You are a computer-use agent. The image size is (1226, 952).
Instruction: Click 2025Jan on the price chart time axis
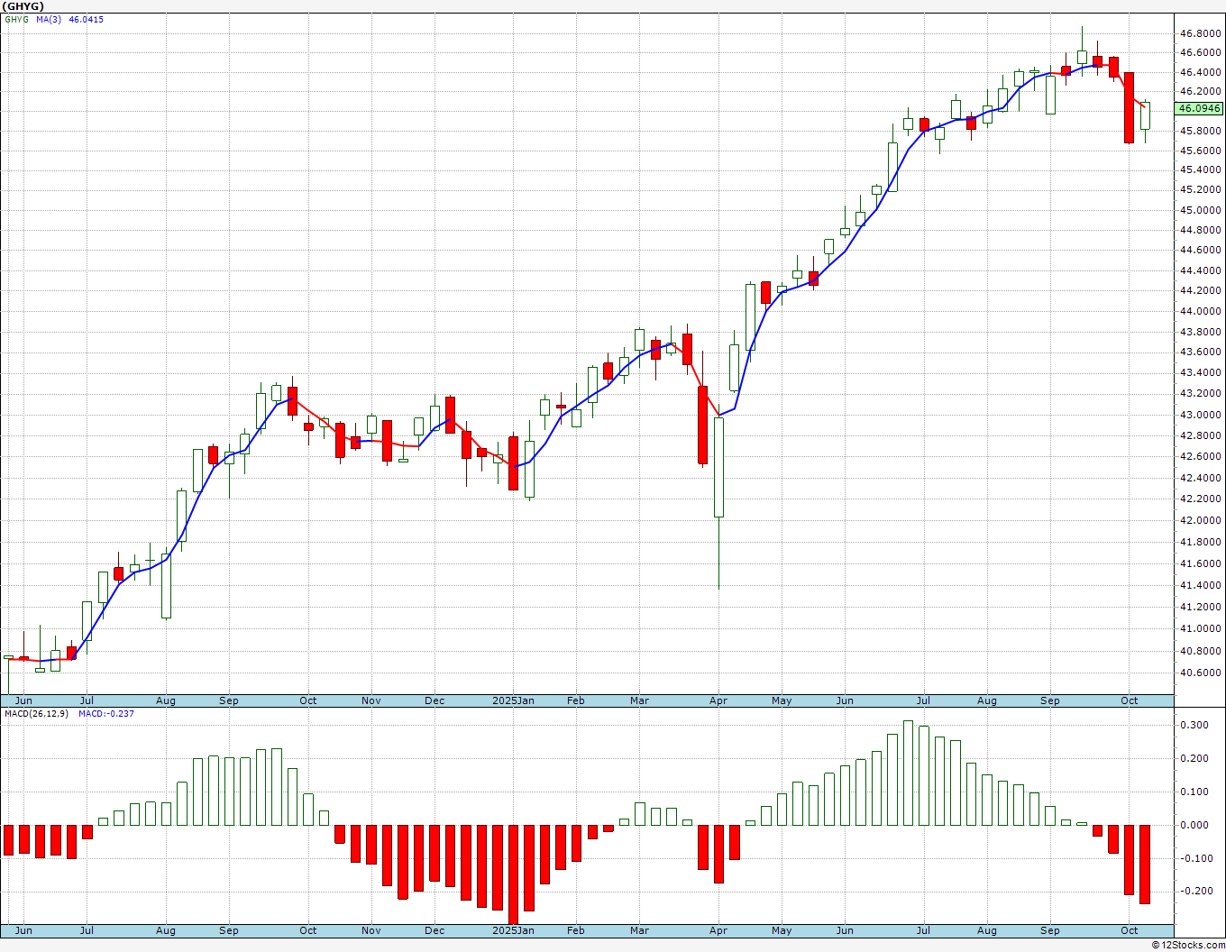[x=513, y=700]
